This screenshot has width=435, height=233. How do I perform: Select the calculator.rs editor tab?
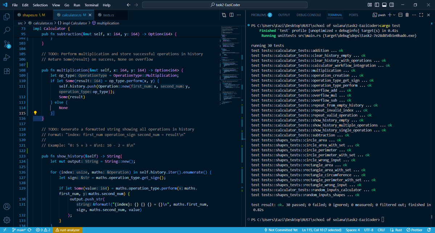[x=74, y=15]
